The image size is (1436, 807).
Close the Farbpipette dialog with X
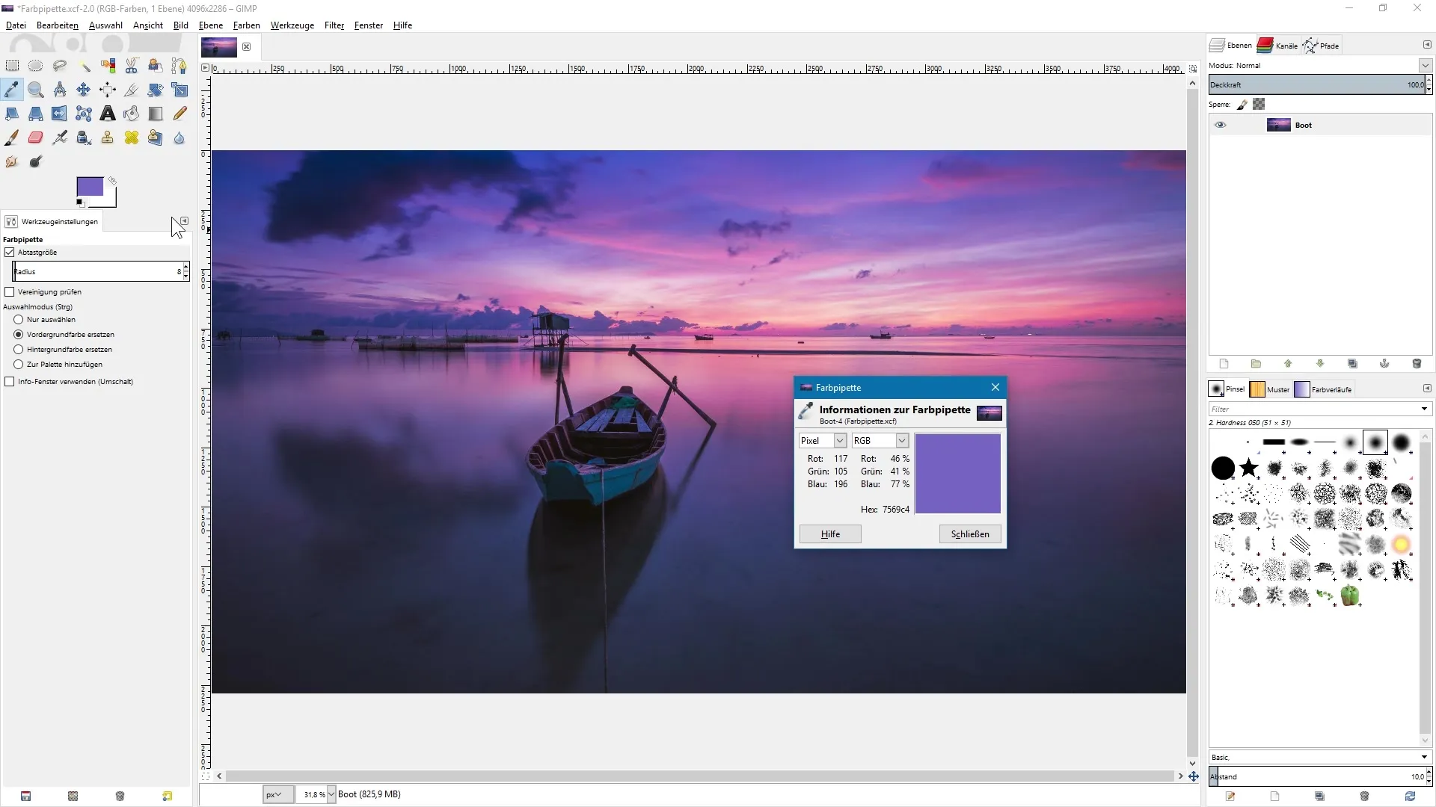coord(995,387)
